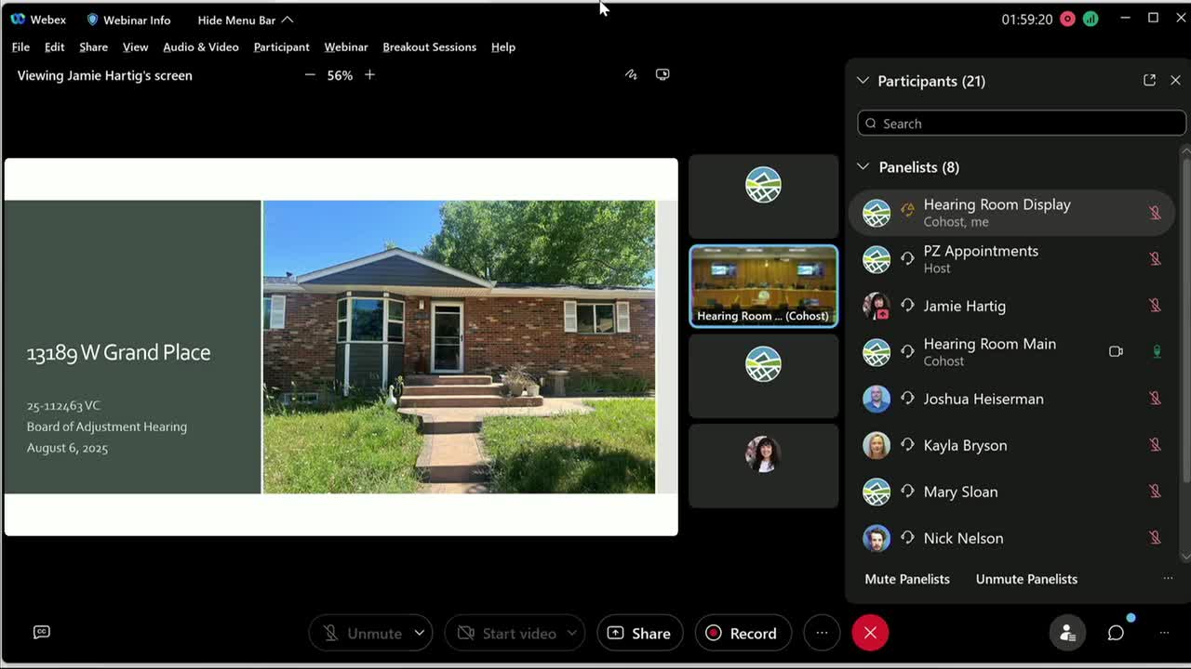1191x669 pixels.
Task: Open the Help menu
Action: pos(503,46)
